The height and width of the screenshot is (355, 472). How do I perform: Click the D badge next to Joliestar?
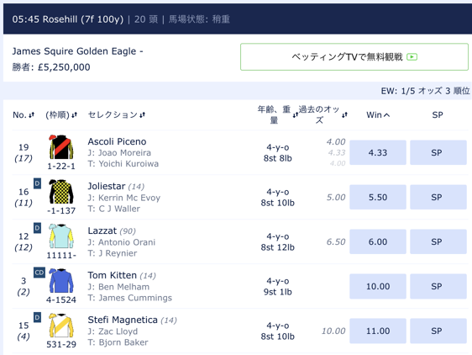click(37, 183)
